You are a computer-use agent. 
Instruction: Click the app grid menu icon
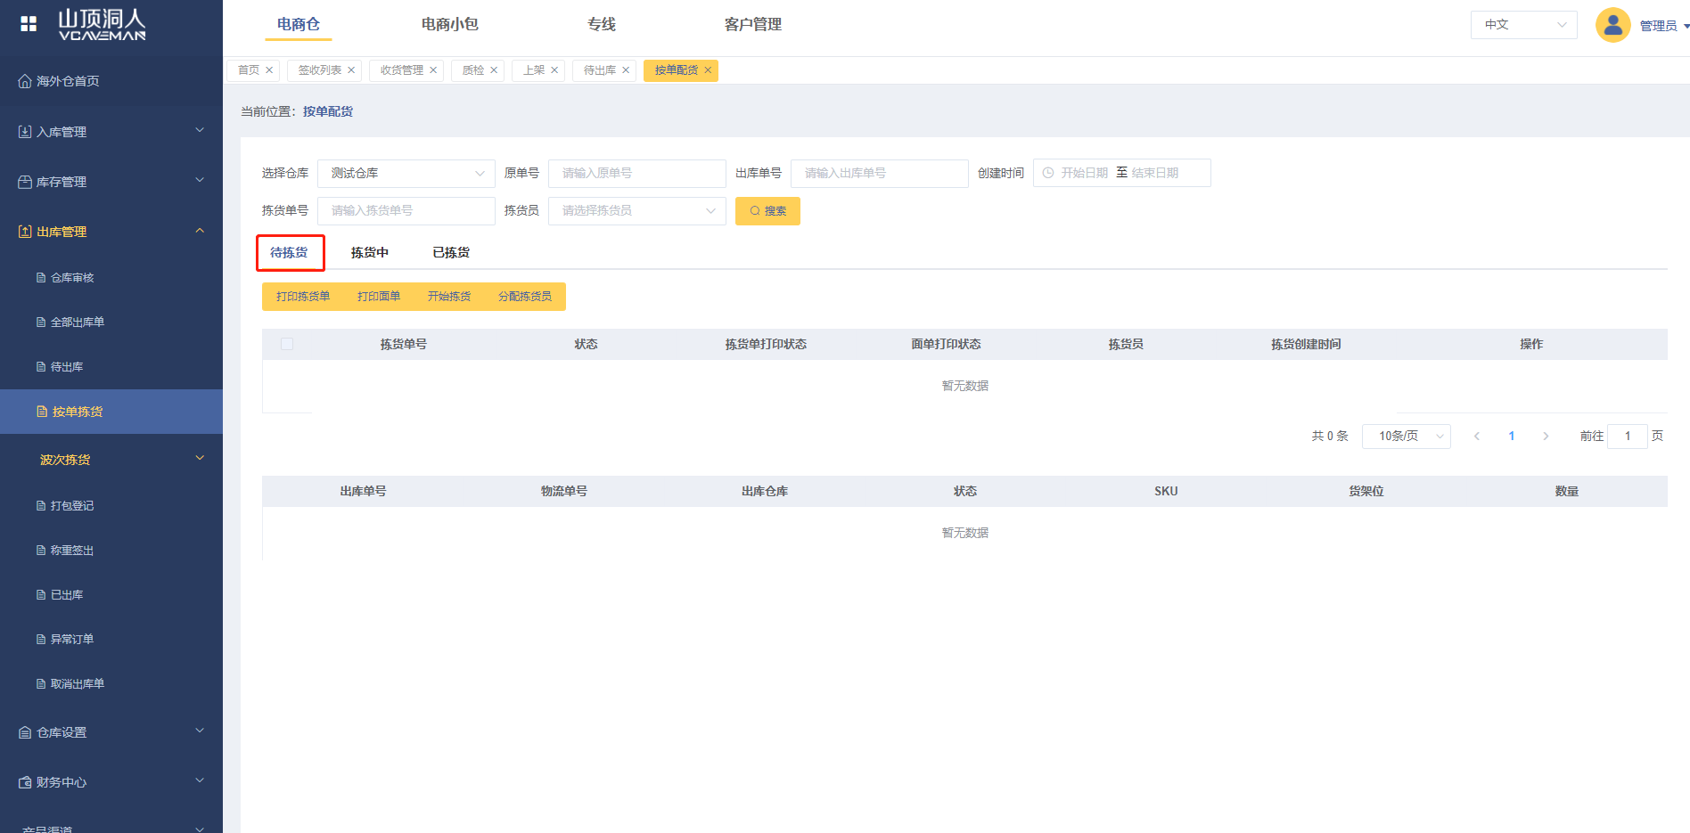coord(29,24)
